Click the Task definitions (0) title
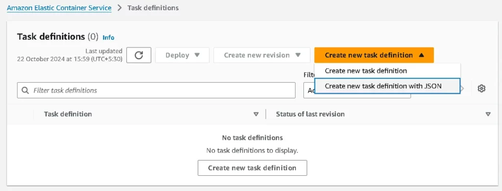This screenshot has width=502, height=191. (x=58, y=36)
